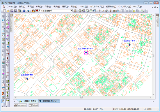Click the red target circle icon

(3, 85)
